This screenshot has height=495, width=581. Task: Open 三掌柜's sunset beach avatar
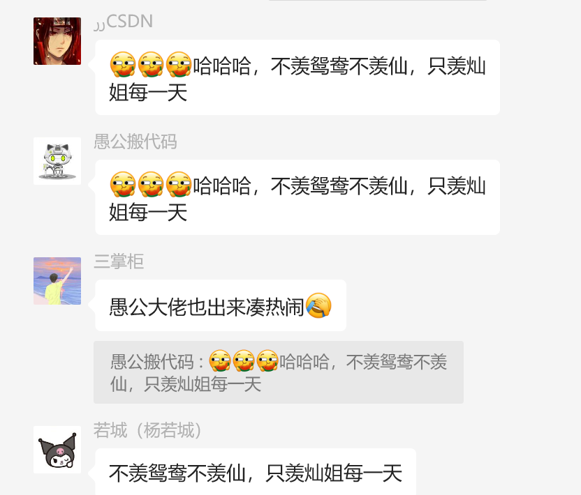[x=57, y=281]
